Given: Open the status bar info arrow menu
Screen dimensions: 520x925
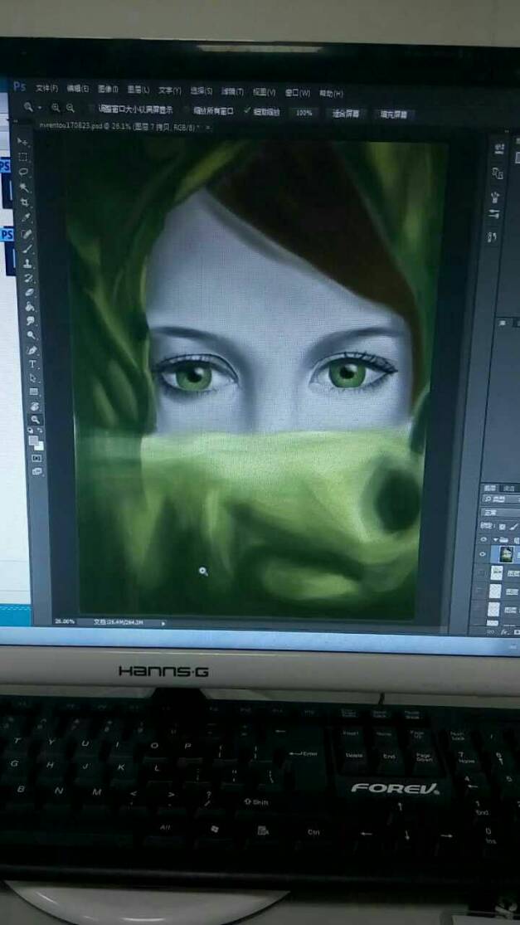Looking at the screenshot, I should coord(163,622).
